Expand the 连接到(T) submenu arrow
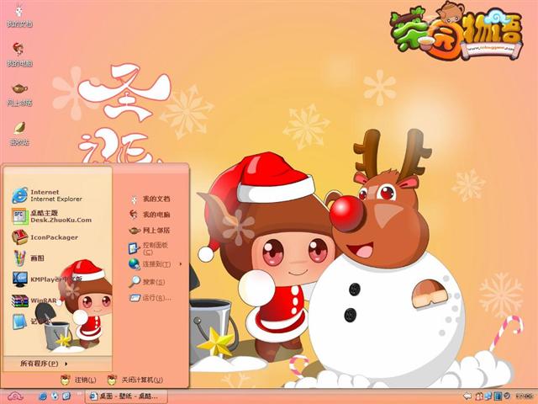The image size is (538, 404). tap(181, 264)
